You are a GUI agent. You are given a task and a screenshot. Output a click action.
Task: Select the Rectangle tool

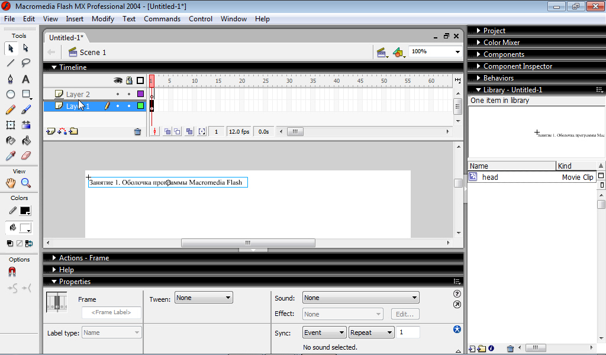[x=26, y=94]
